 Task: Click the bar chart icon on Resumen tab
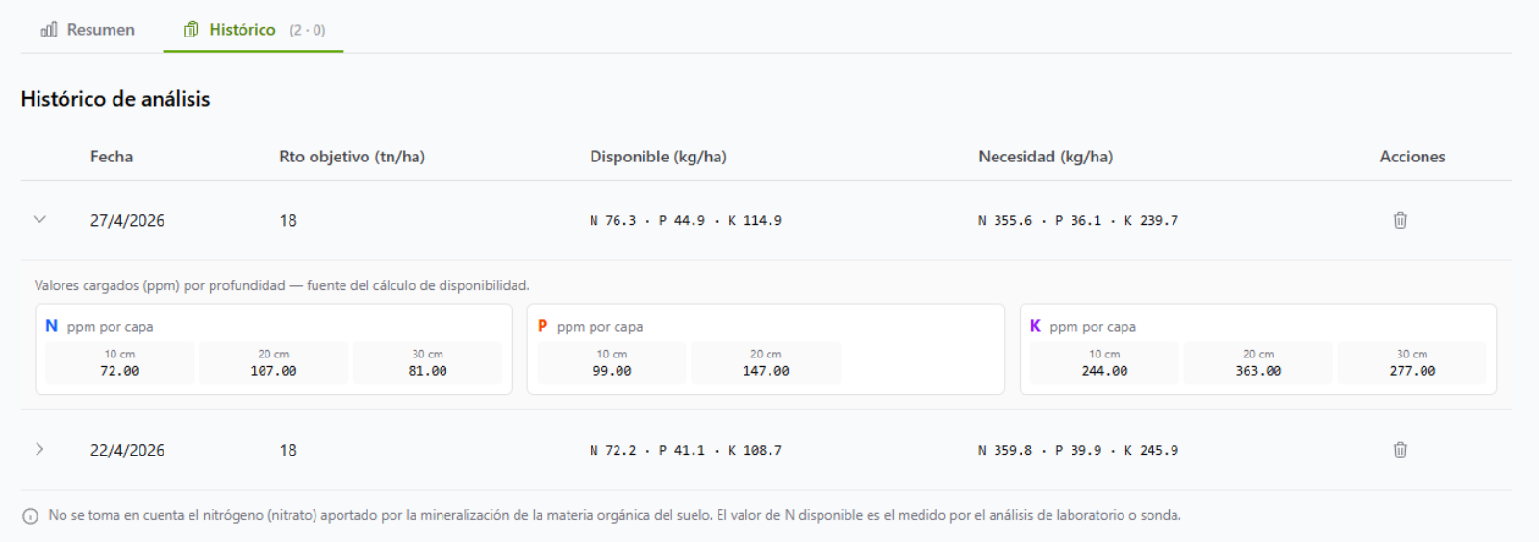(x=49, y=30)
